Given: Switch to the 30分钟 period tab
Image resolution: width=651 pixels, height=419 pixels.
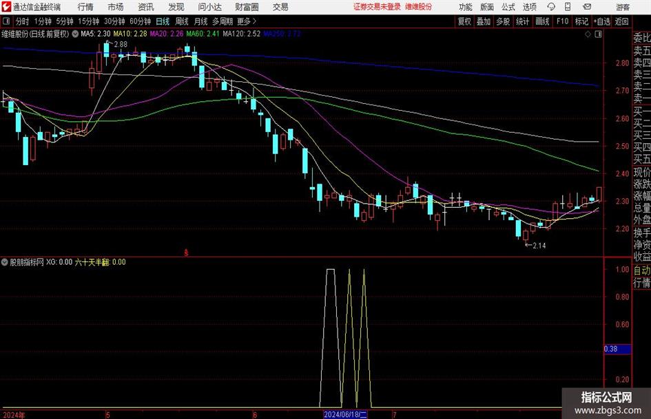Looking at the screenshot, I should [x=114, y=21].
